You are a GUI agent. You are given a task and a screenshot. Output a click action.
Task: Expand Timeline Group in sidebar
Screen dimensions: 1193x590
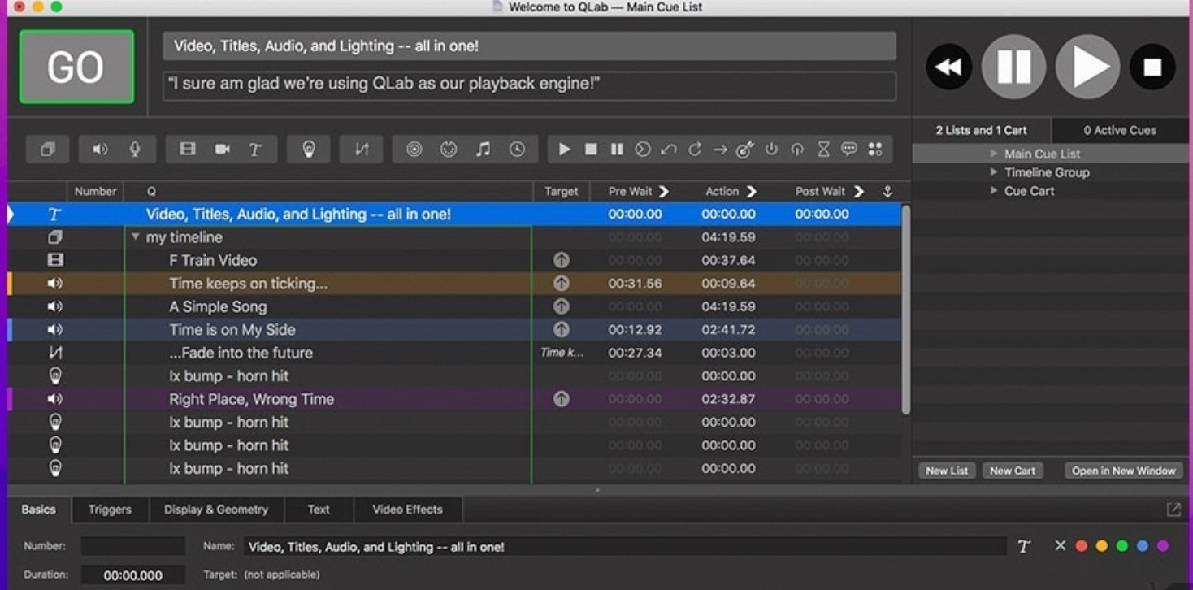click(x=994, y=172)
